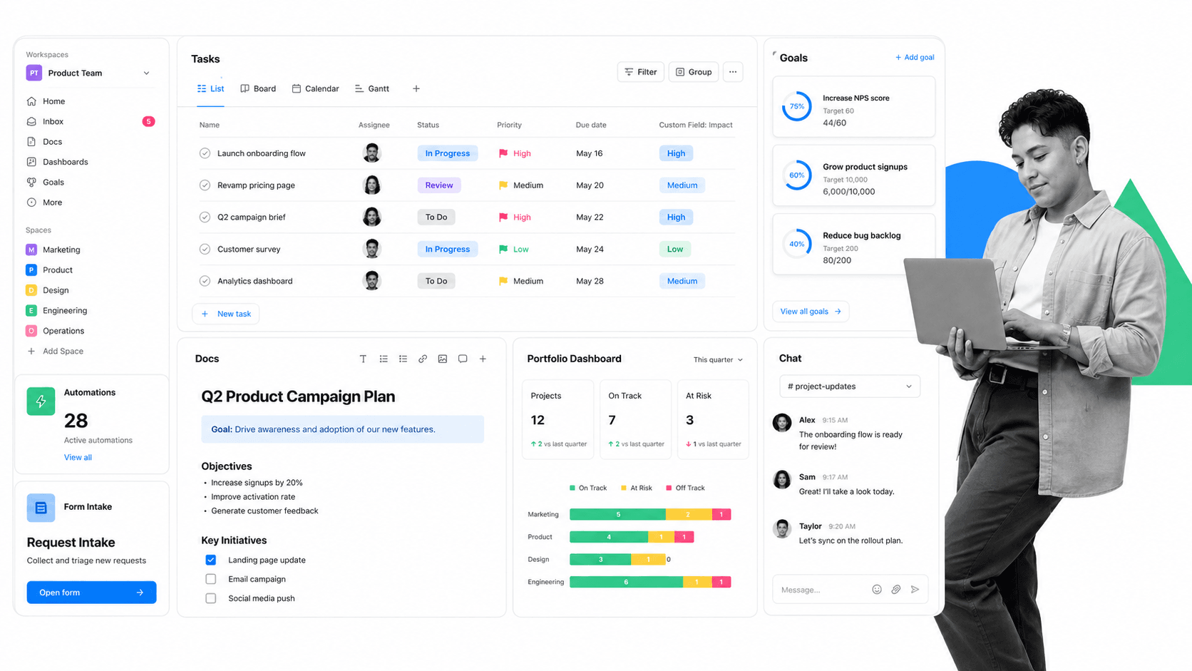Click the Increase NPS score 75% progress ring
This screenshot has width=1192, height=671.
point(797,106)
